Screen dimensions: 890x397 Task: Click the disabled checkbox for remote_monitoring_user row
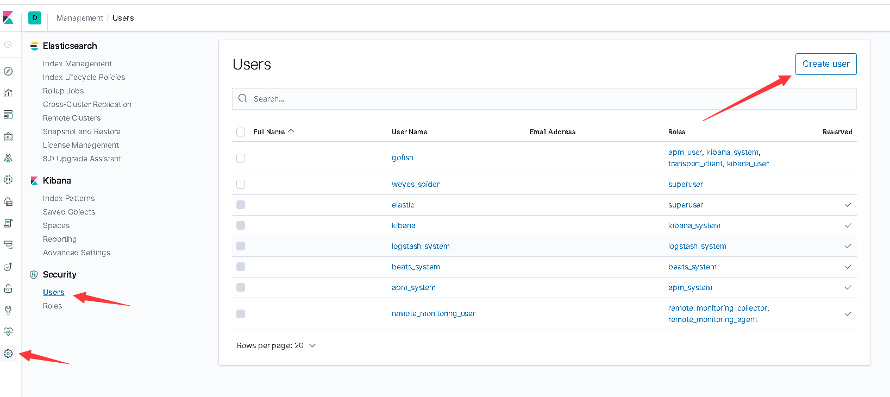point(241,314)
